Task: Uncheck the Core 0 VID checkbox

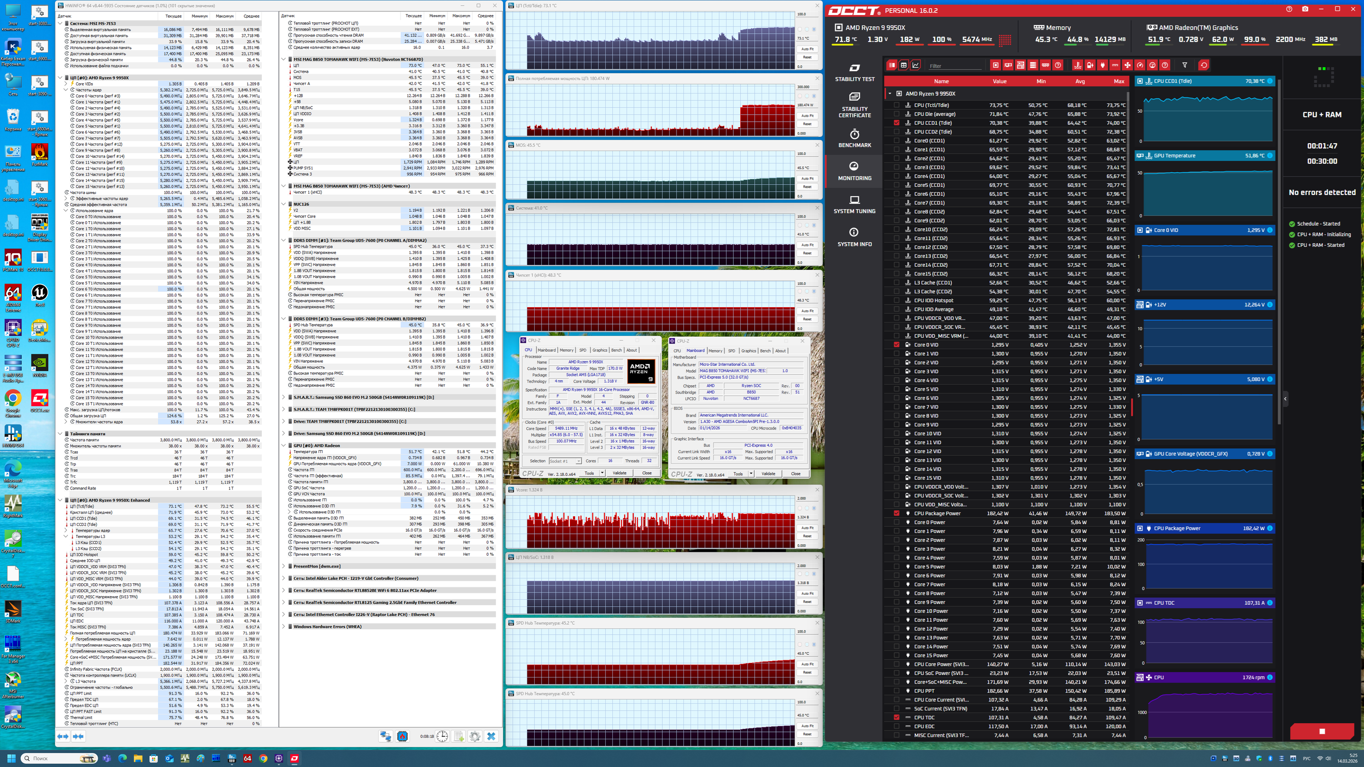Action: tap(897, 345)
